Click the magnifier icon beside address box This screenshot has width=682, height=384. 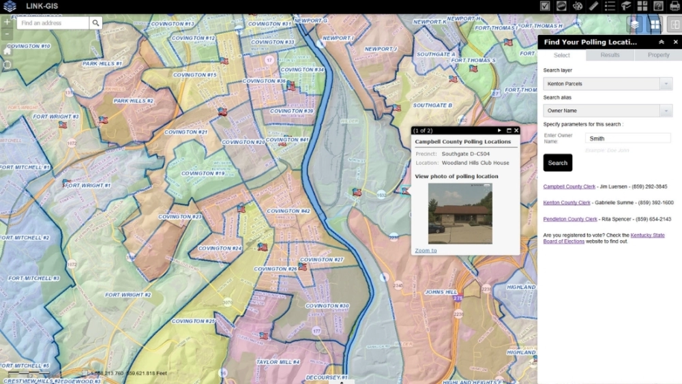click(96, 23)
